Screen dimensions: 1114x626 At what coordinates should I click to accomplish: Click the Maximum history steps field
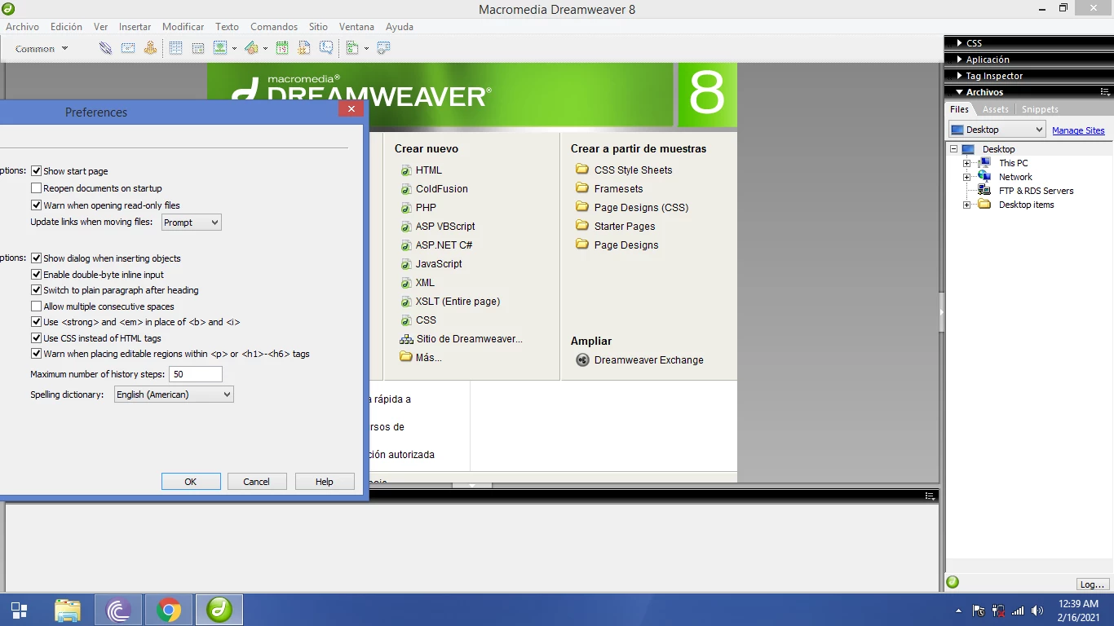(x=196, y=374)
